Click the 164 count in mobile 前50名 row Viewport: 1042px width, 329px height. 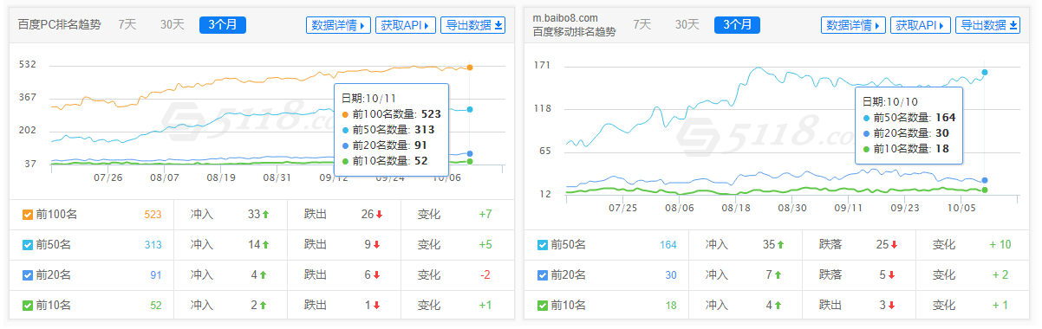click(x=668, y=245)
